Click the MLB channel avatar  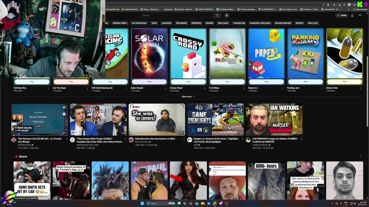coord(190,140)
